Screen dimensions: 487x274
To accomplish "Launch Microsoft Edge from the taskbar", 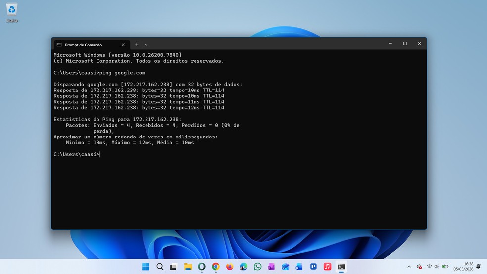I will pos(243,267).
